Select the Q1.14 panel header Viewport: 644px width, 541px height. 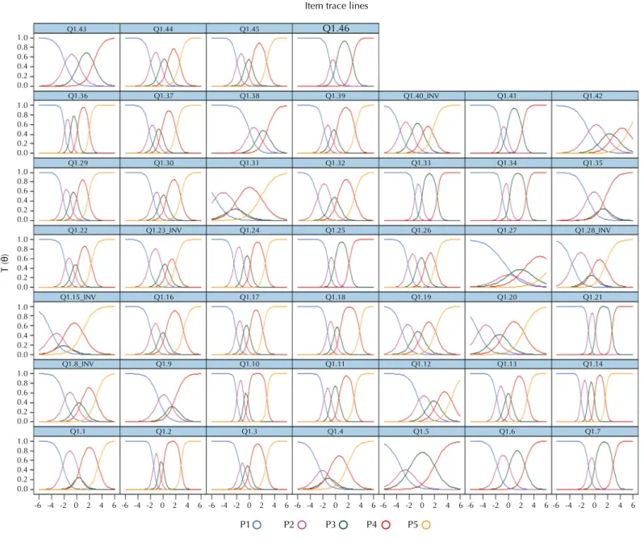tap(595, 364)
